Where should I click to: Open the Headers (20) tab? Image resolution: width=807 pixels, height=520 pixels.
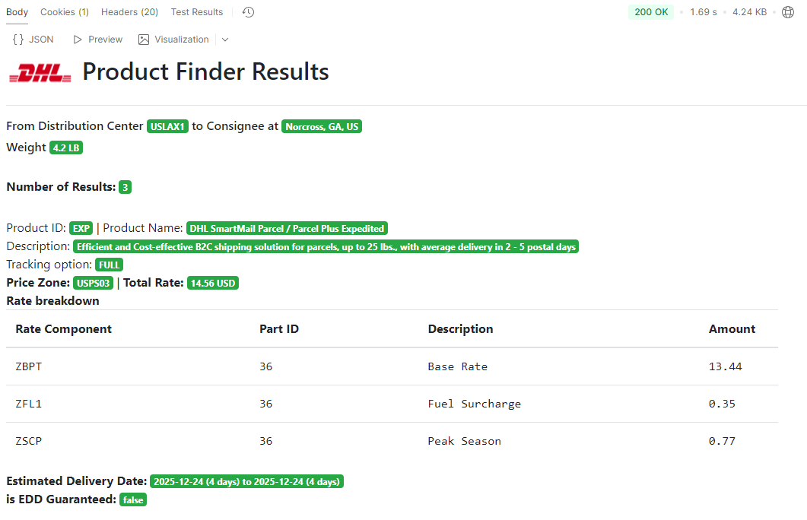pos(129,12)
